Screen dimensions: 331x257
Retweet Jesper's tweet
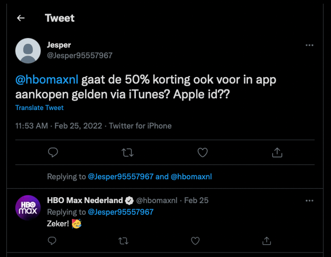click(127, 153)
